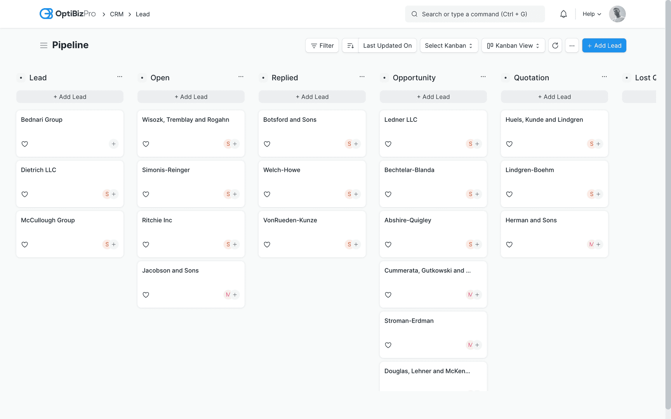Image resolution: width=671 pixels, height=419 pixels.
Task: Click the blue Add Lead button
Action: pos(604,45)
